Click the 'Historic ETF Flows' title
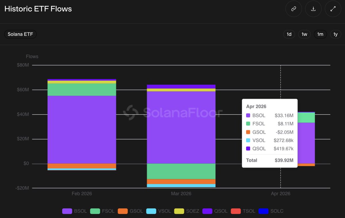Image resolution: width=345 pixels, height=218 pixels. click(x=38, y=9)
